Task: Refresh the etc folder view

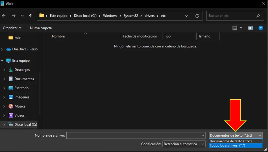Action: pyautogui.click(x=197, y=16)
